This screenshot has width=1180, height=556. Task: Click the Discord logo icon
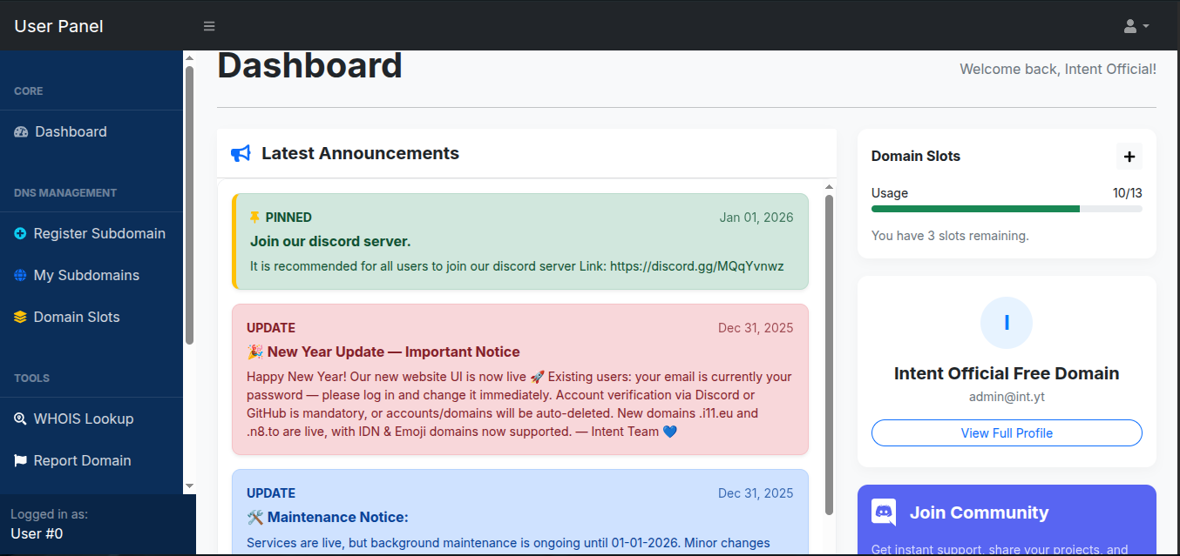tap(884, 512)
